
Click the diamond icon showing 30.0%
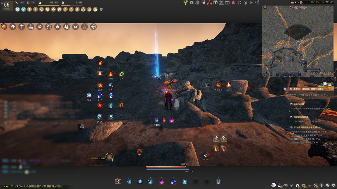(x=206, y=155)
